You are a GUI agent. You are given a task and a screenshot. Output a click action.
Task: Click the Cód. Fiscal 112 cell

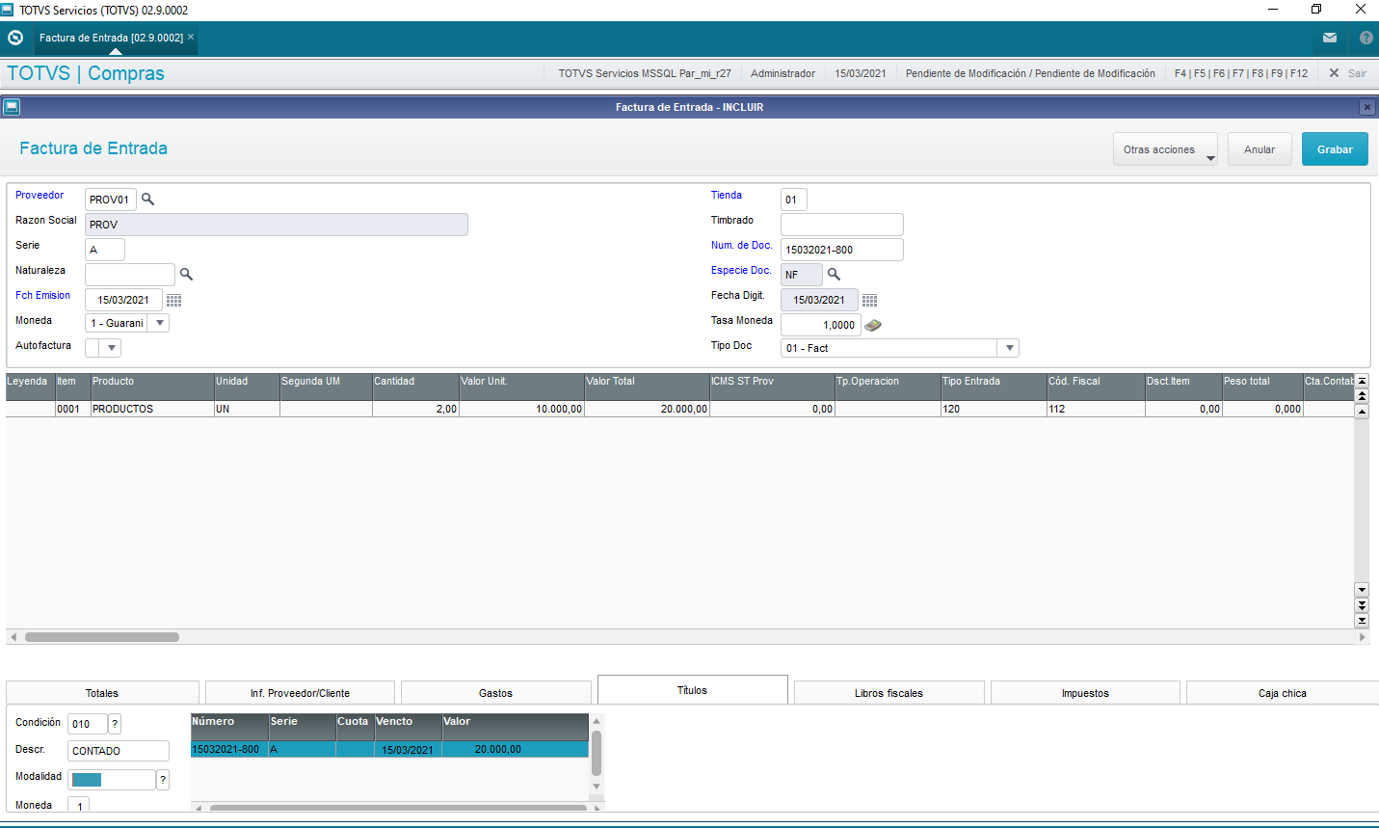point(1096,409)
